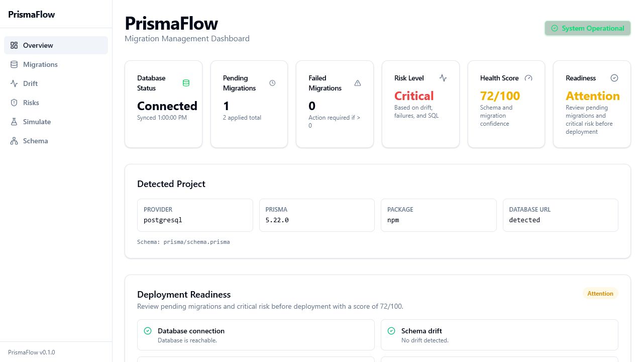Click green check icon beside Schema drift
The width and height of the screenshot is (643, 362).
(391, 331)
